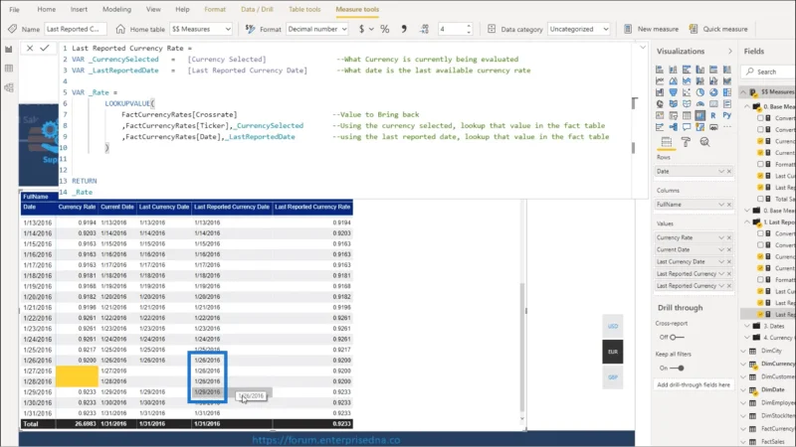Remove Current Date from the Values well
This screenshot has height=447, width=796.
tap(729, 250)
